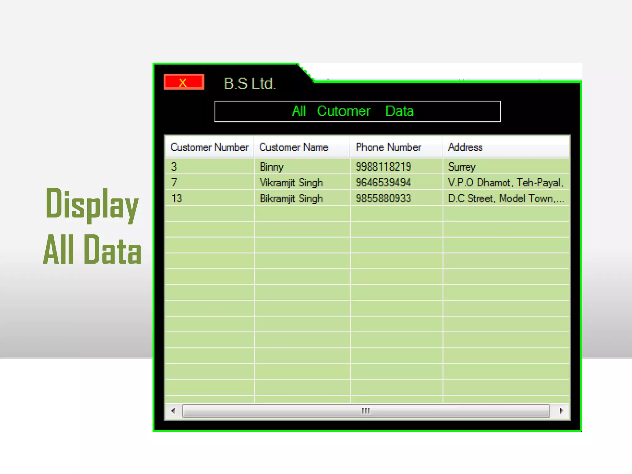The width and height of the screenshot is (632, 474).
Task: Click the D.C Street, Model Town address
Action: coord(505,198)
